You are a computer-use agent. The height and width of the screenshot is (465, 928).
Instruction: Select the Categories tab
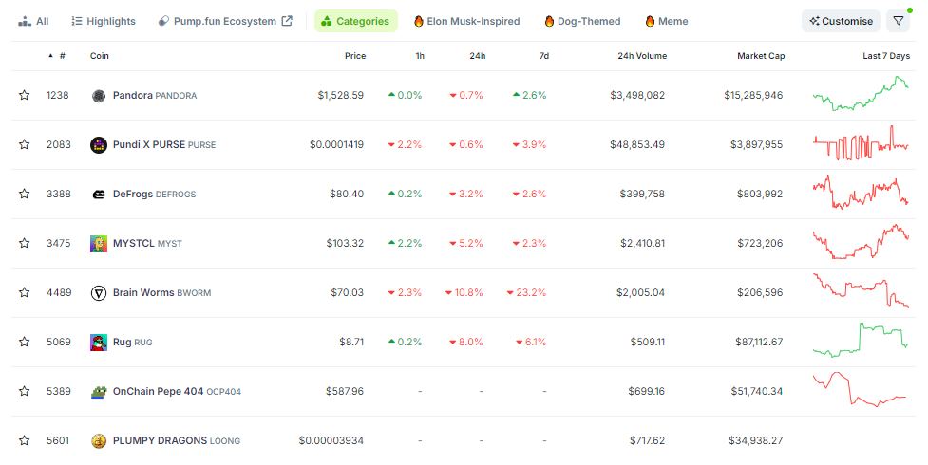355,21
